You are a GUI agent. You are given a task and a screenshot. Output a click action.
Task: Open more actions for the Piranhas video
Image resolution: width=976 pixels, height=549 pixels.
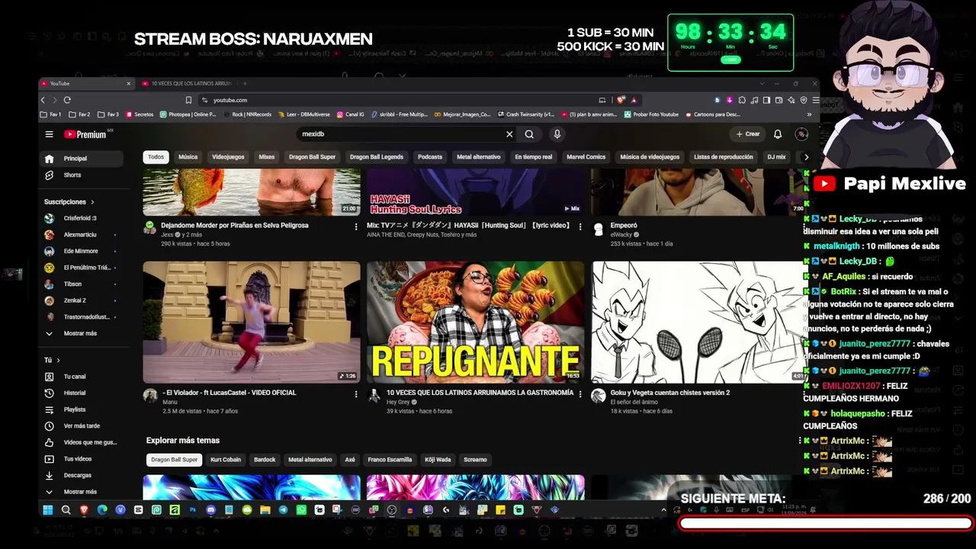(x=356, y=226)
